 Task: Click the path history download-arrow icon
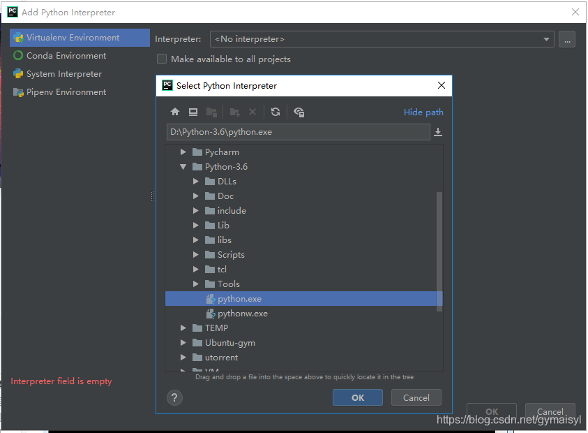click(437, 132)
